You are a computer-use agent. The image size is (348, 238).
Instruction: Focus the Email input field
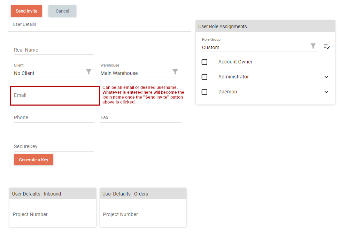(x=54, y=95)
